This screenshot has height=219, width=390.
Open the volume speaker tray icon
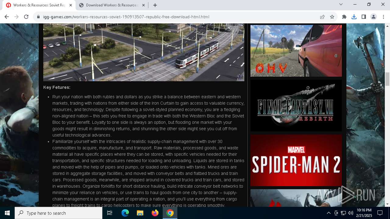point(351,213)
